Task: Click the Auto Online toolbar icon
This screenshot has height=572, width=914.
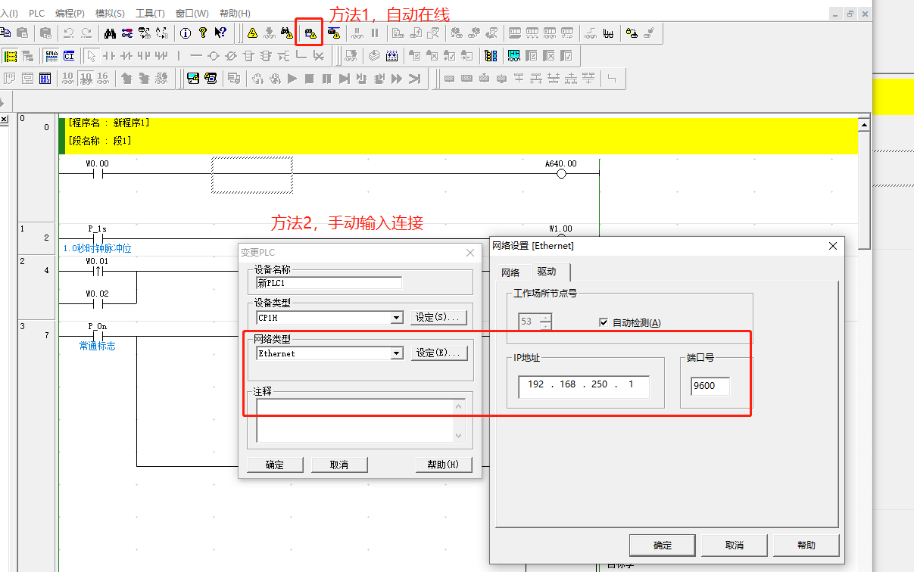Action: (x=309, y=33)
